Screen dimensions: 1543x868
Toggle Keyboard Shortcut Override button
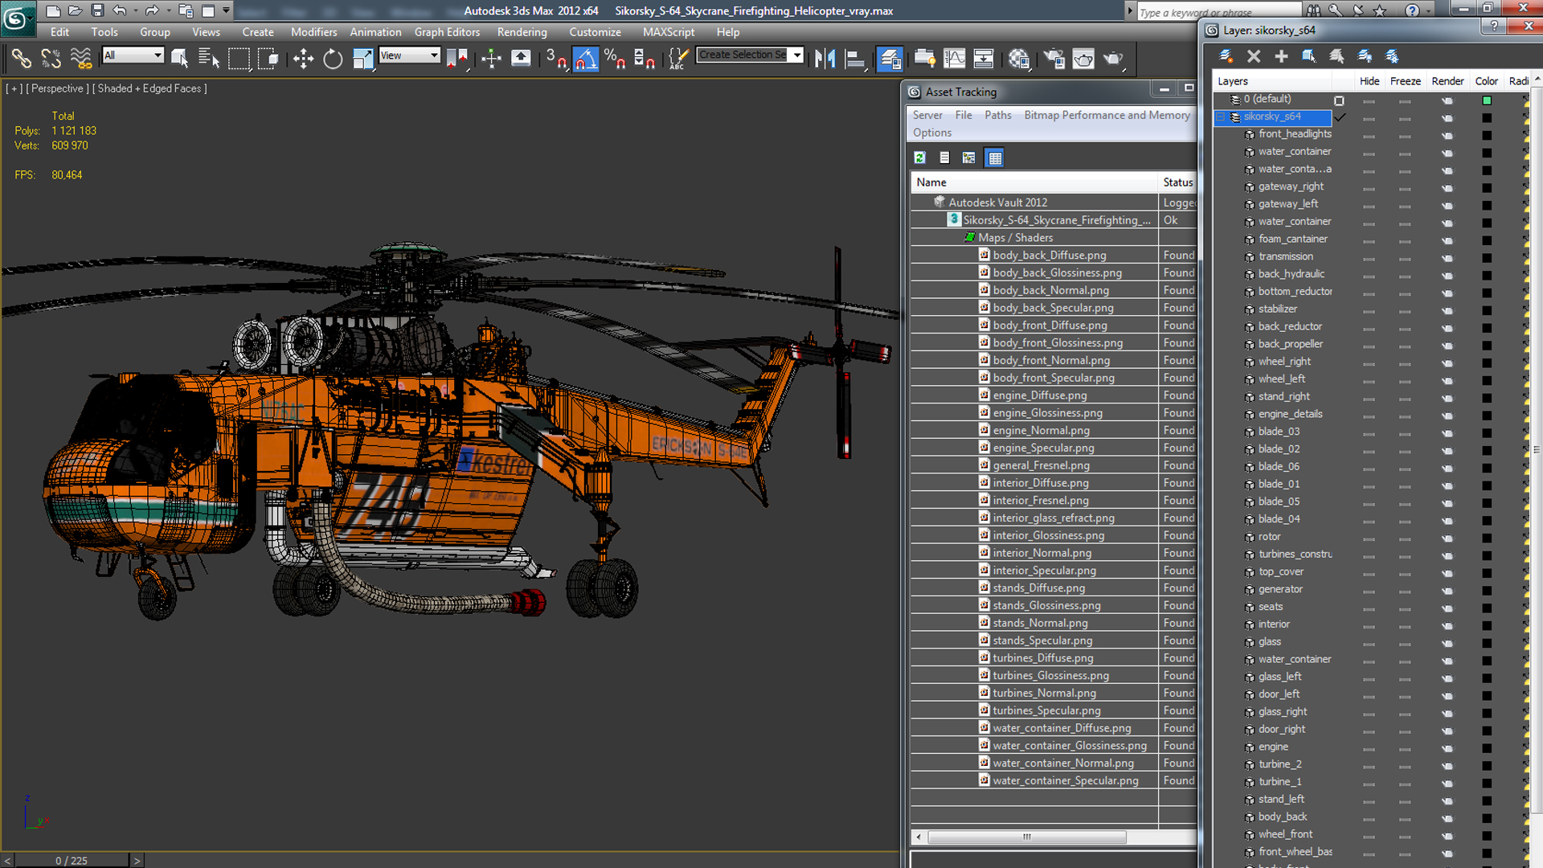pos(521,59)
